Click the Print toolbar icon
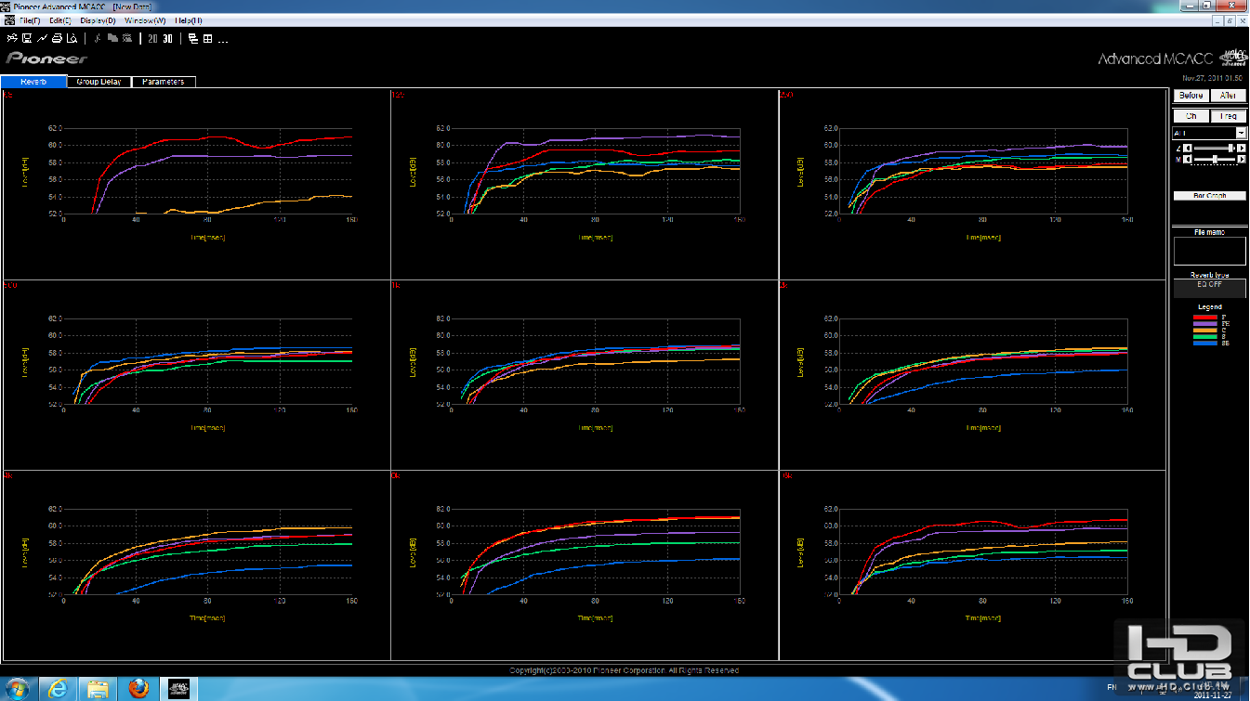The height and width of the screenshot is (701, 1250). [57, 39]
